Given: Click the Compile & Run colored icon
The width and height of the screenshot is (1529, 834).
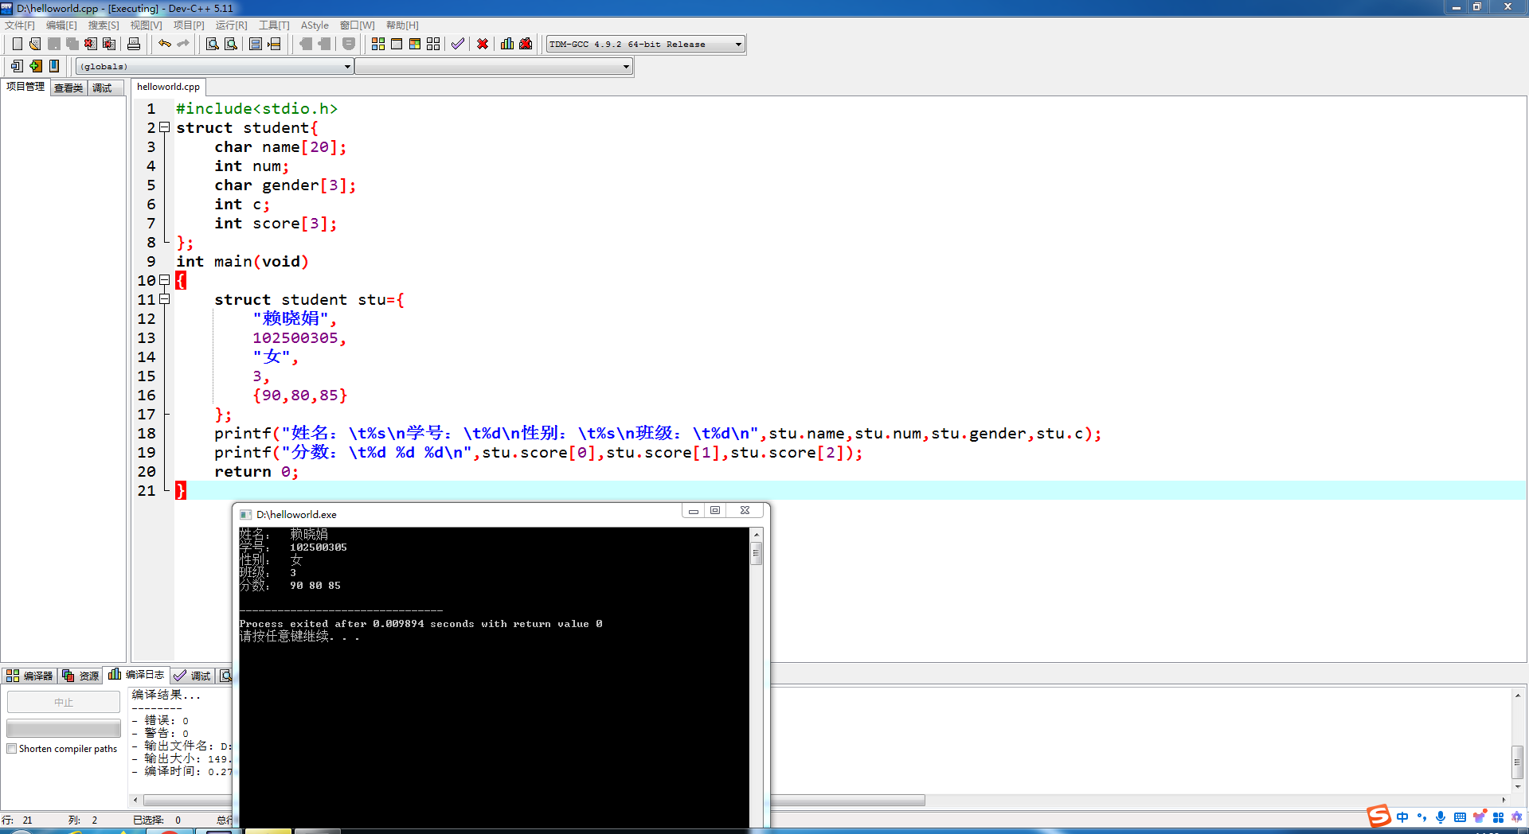Looking at the screenshot, I should click(x=415, y=44).
